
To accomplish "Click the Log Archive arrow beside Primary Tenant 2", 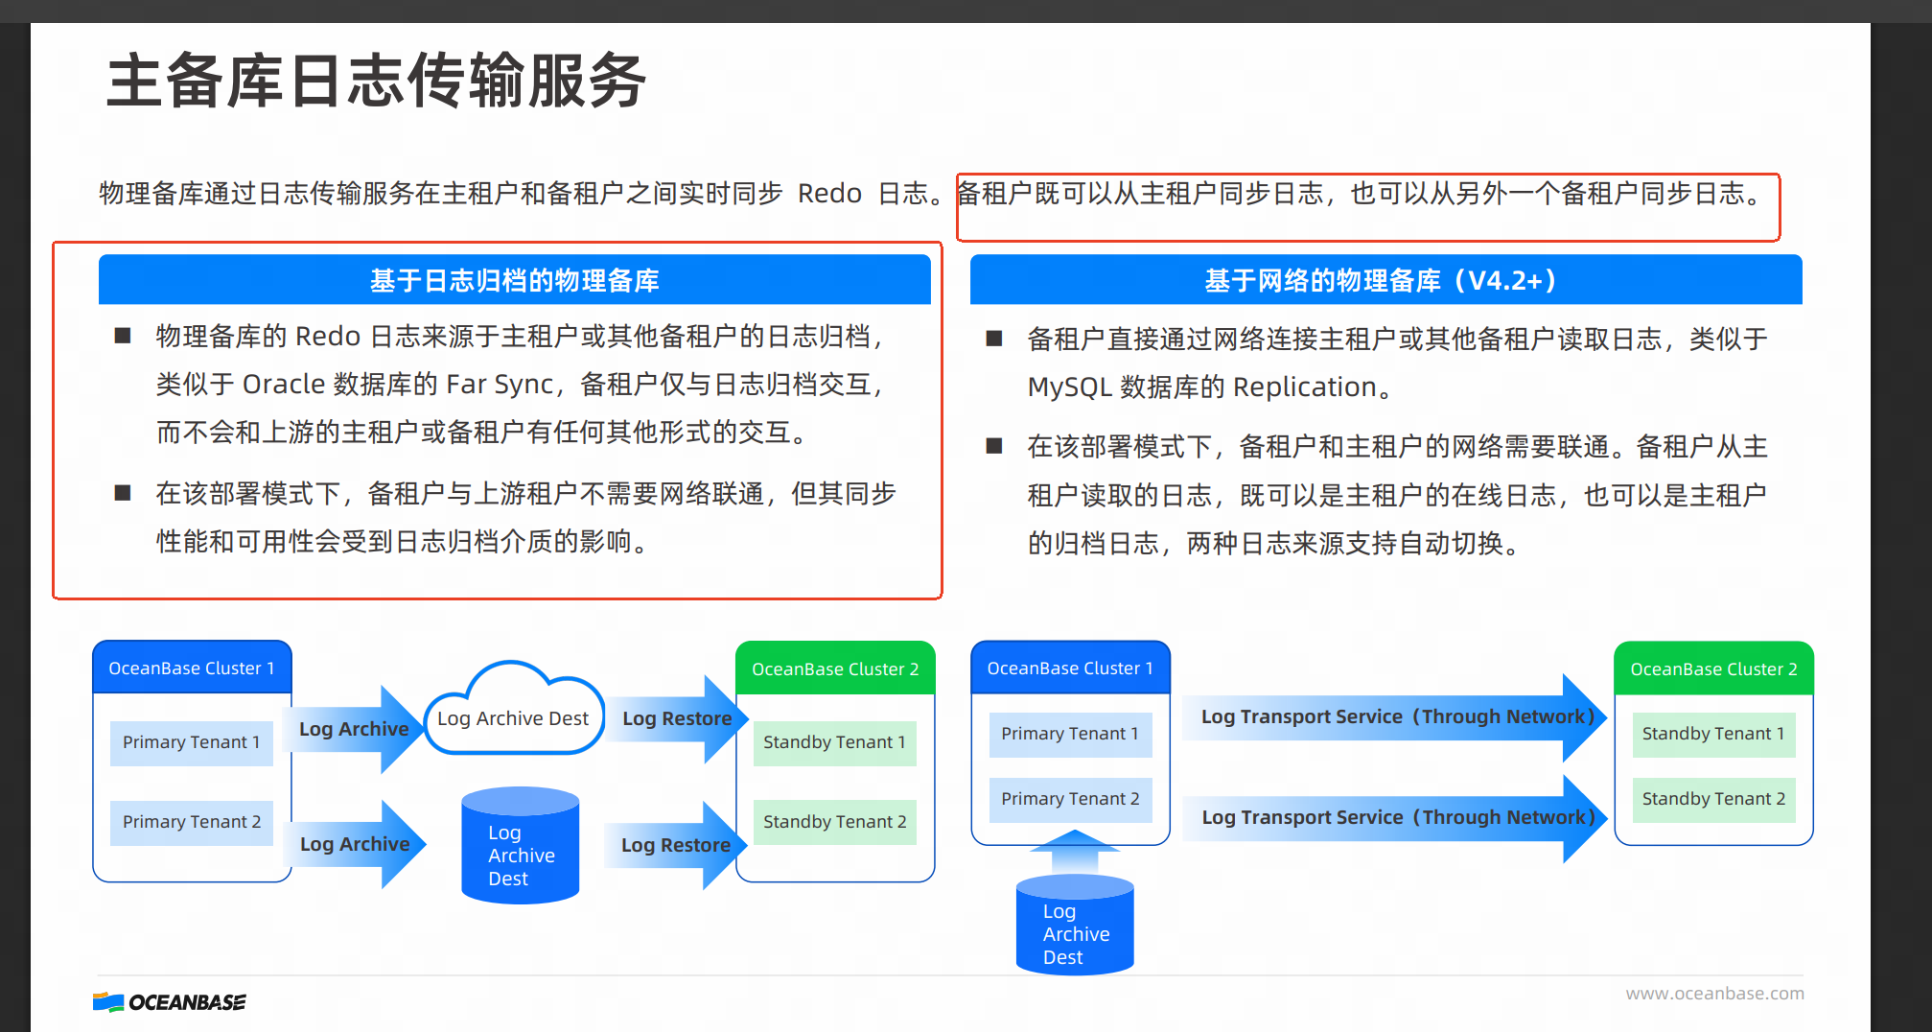I will (355, 844).
